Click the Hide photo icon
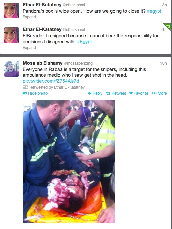Screen dimensions: 172x229 (25, 93)
